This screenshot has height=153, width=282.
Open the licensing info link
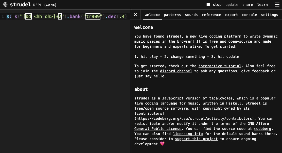click(188, 134)
